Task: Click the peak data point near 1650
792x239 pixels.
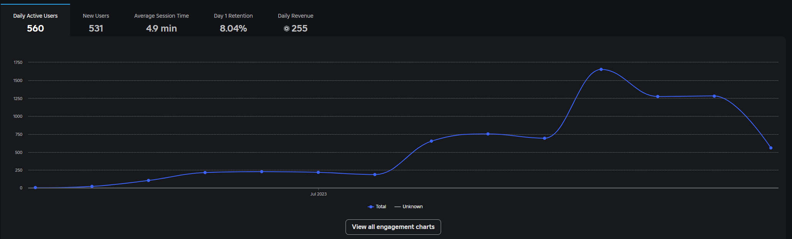Action: tap(601, 69)
